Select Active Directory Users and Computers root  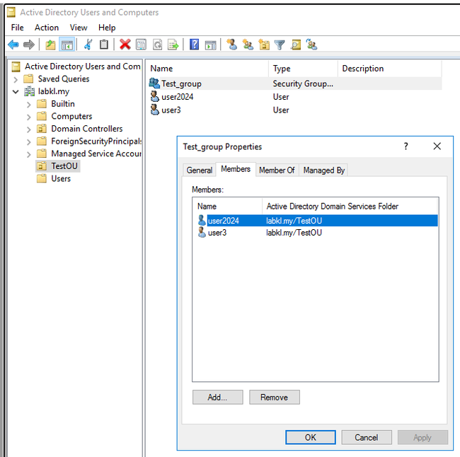pos(76,66)
